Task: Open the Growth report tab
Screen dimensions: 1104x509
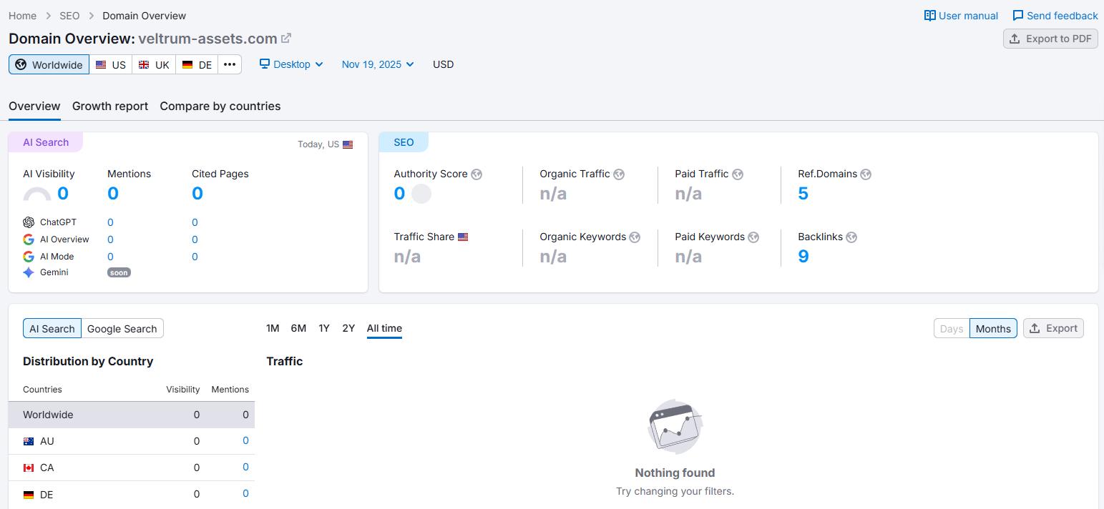Action: click(x=110, y=106)
